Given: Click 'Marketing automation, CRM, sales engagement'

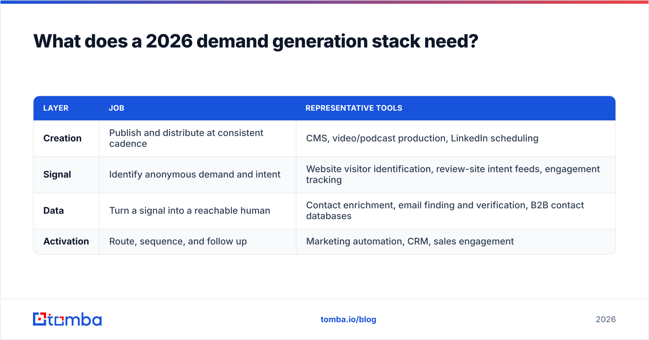Looking at the screenshot, I should tap(410, 242).
